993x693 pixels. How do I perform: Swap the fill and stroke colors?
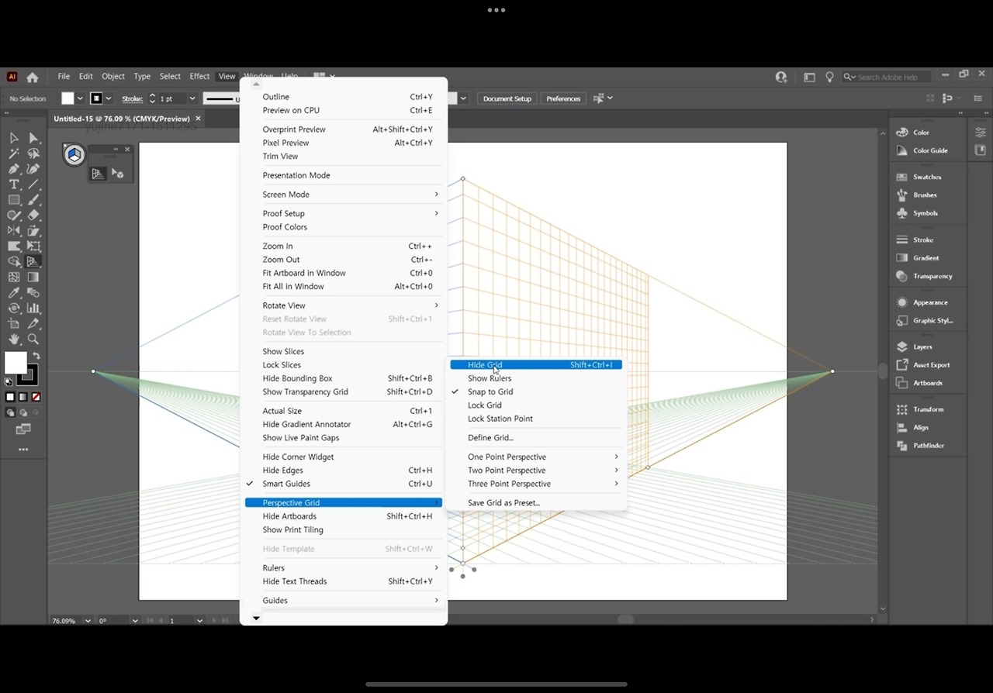36,356
